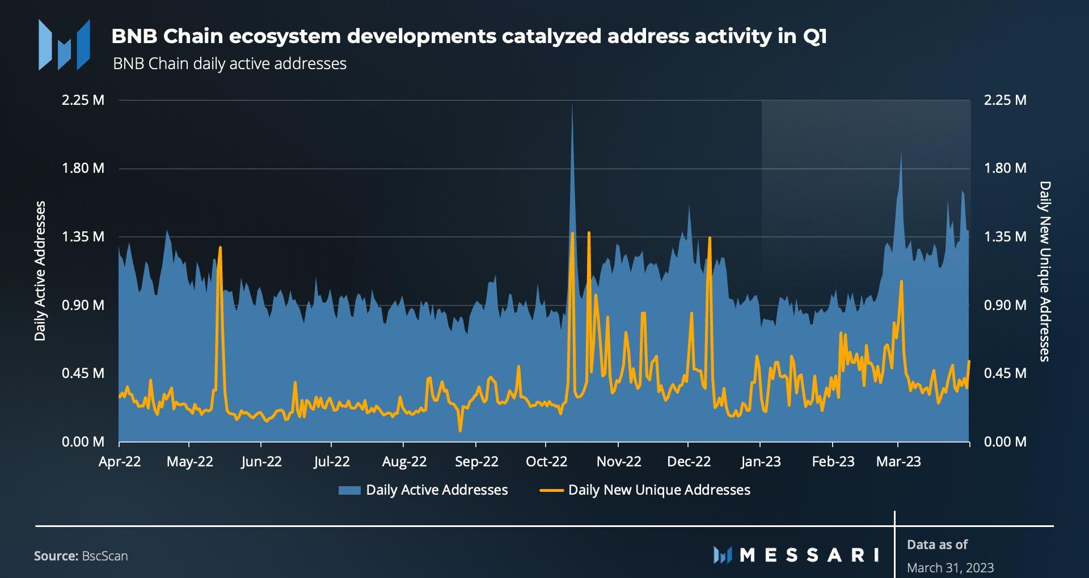Screen dimensions: 1089x578
Task: Select the Apr-22 x-axis tick label
Action: point(120,462)
